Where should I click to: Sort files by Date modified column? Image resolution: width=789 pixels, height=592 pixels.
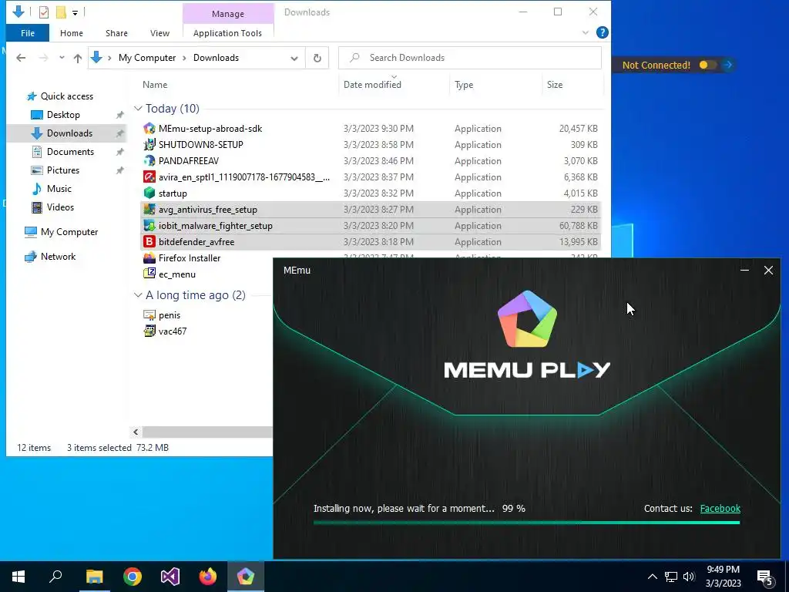click(x=372, y=85)
